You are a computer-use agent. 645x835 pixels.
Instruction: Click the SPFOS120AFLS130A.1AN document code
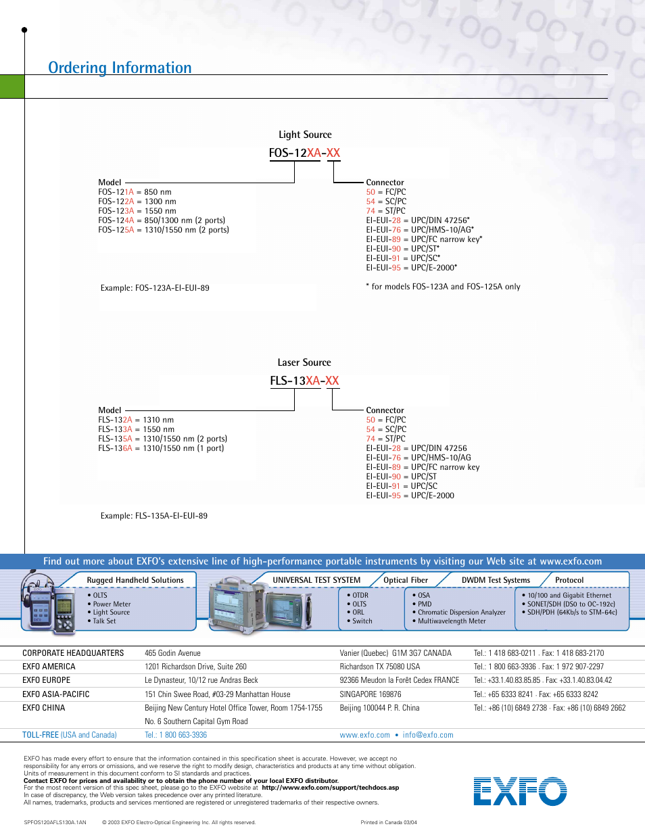pos(55,823)
